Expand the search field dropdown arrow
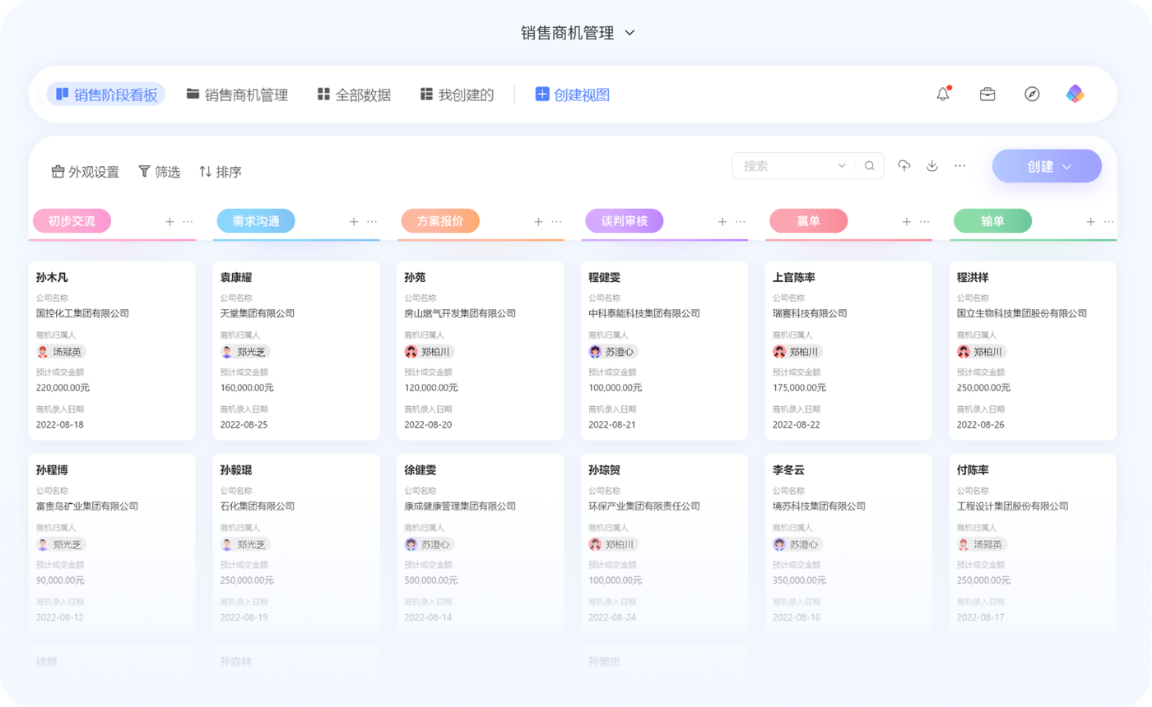1152x707 pixels. [842, 166]
